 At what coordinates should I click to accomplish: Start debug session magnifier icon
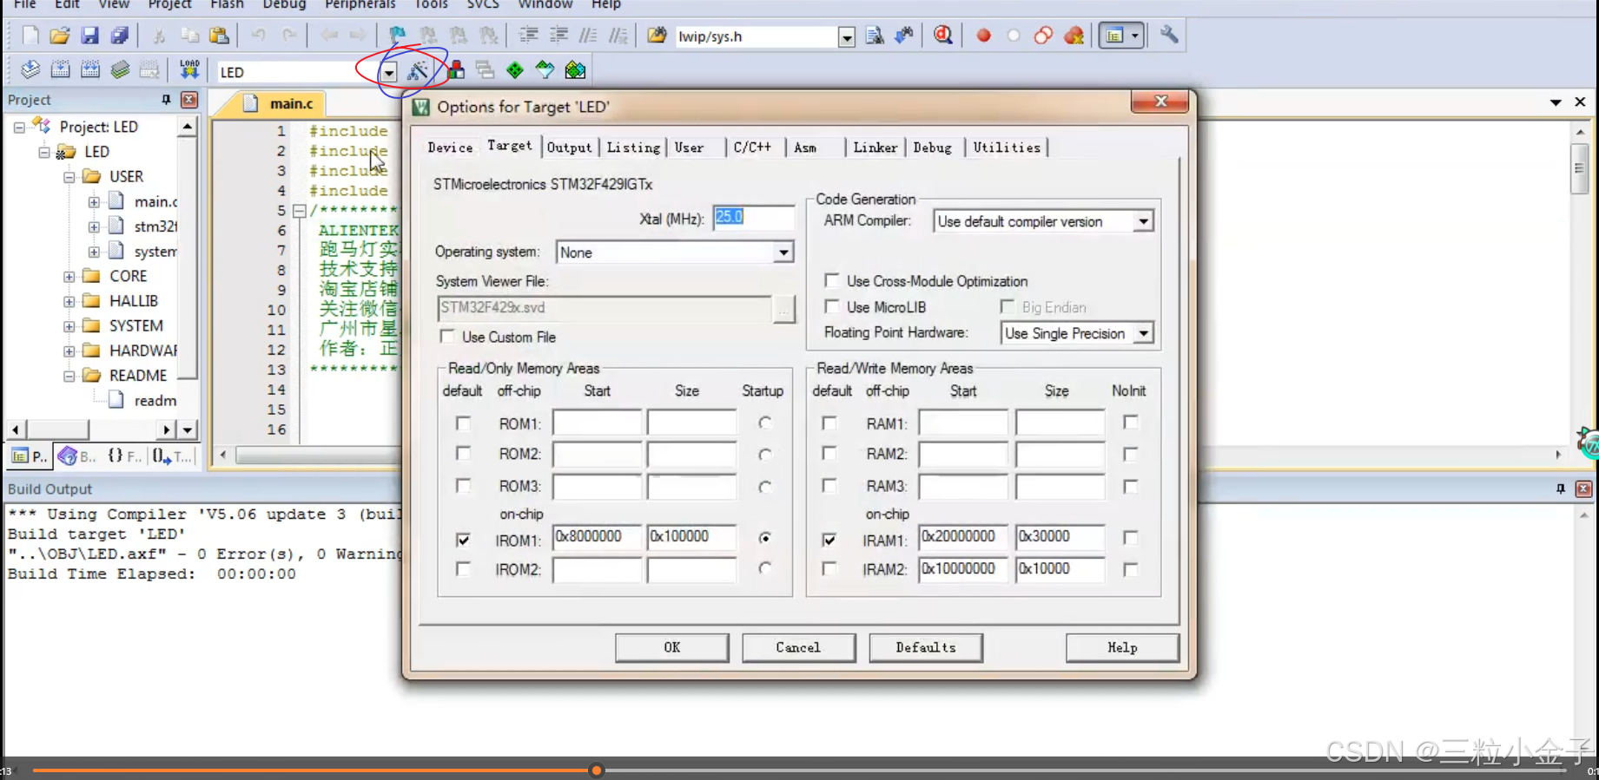point(943,36)
